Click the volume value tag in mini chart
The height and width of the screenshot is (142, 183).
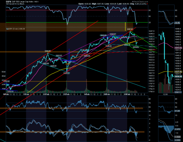pyautogui.click(x=178, y=92)
